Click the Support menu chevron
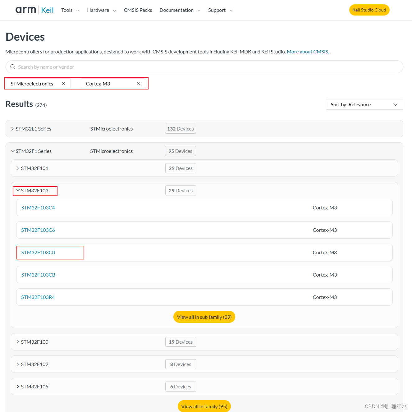The width and height of the screenshot is (412, 412). click(x=231, y=11)
